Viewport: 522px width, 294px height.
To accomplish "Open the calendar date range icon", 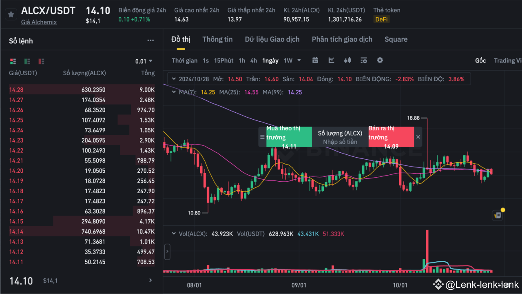I will [315, 60].
